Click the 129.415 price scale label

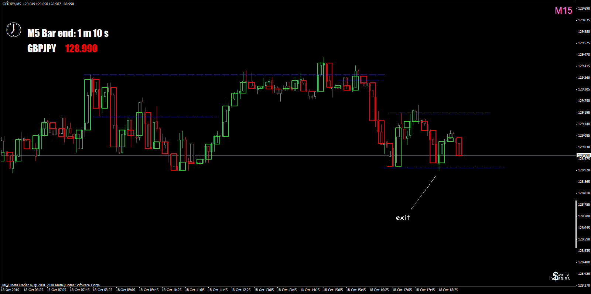click(x=584, y=66)
